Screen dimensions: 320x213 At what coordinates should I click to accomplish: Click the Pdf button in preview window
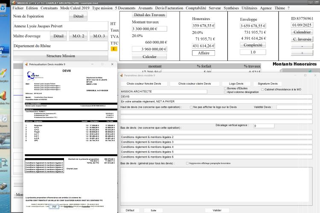[x=54, y=207]
